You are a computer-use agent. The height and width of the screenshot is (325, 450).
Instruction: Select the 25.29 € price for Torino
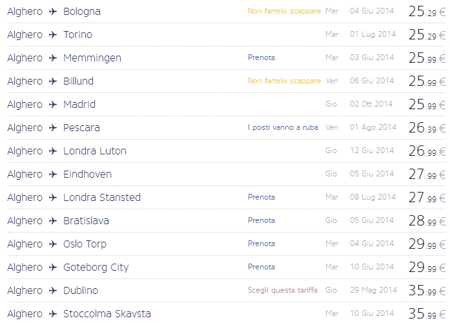(x=427, y=35)
